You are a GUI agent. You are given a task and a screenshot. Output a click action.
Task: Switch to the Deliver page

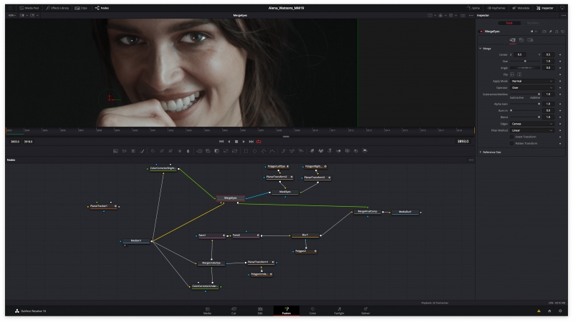[365, 311]
